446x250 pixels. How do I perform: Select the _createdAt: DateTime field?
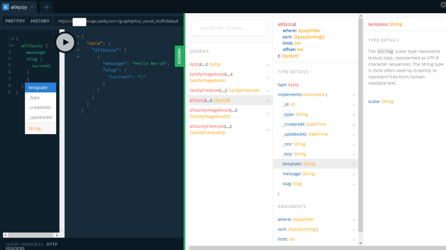(315, 124)
